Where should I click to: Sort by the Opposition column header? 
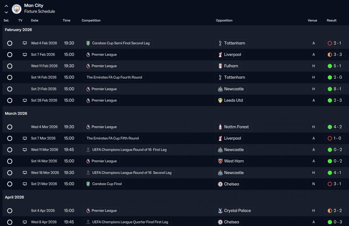(224, 20)
